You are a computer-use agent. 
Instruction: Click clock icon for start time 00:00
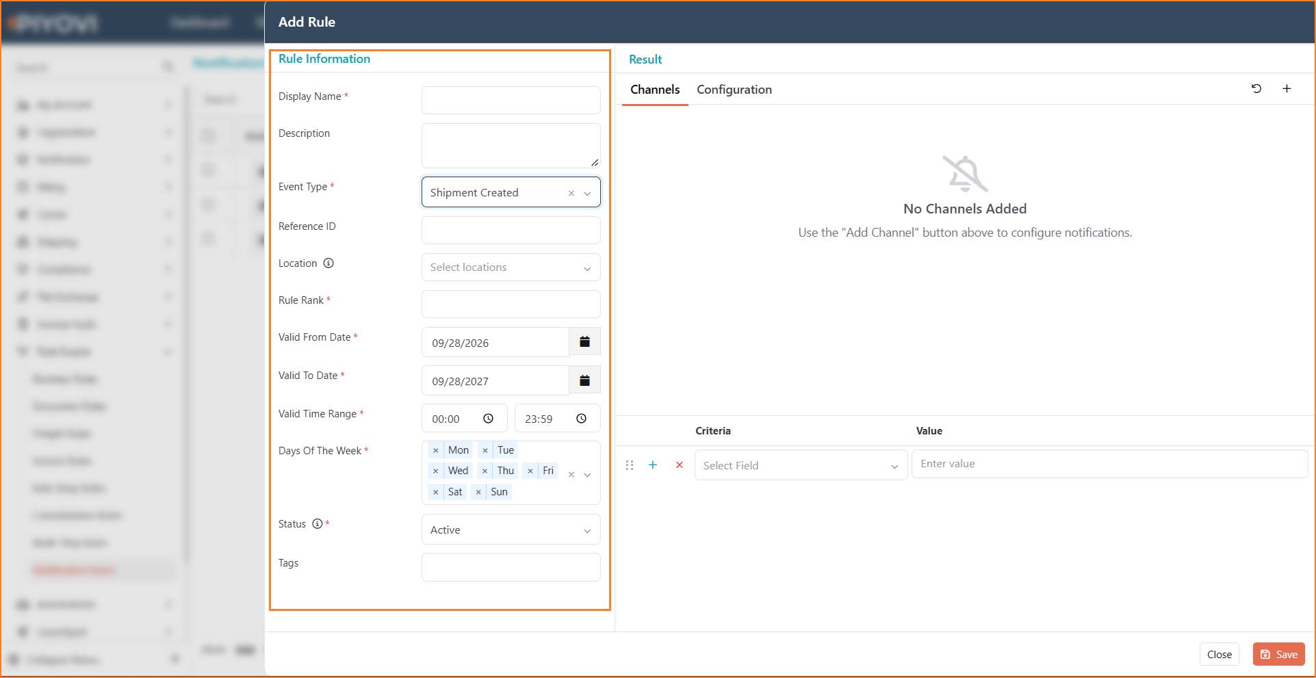click(x=489, y=418)
